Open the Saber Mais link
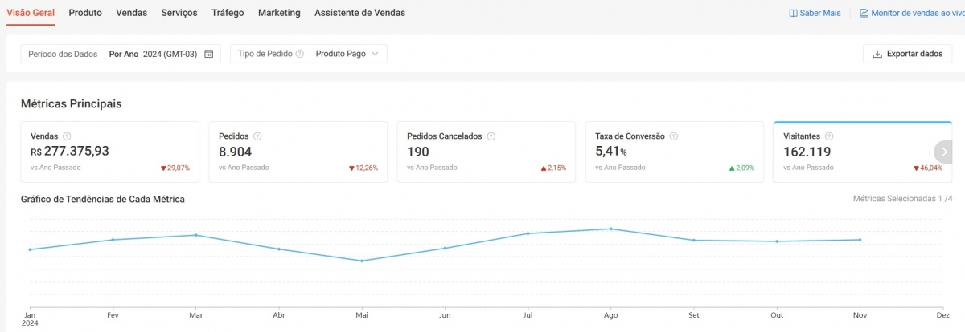 [x=815, y=14]
